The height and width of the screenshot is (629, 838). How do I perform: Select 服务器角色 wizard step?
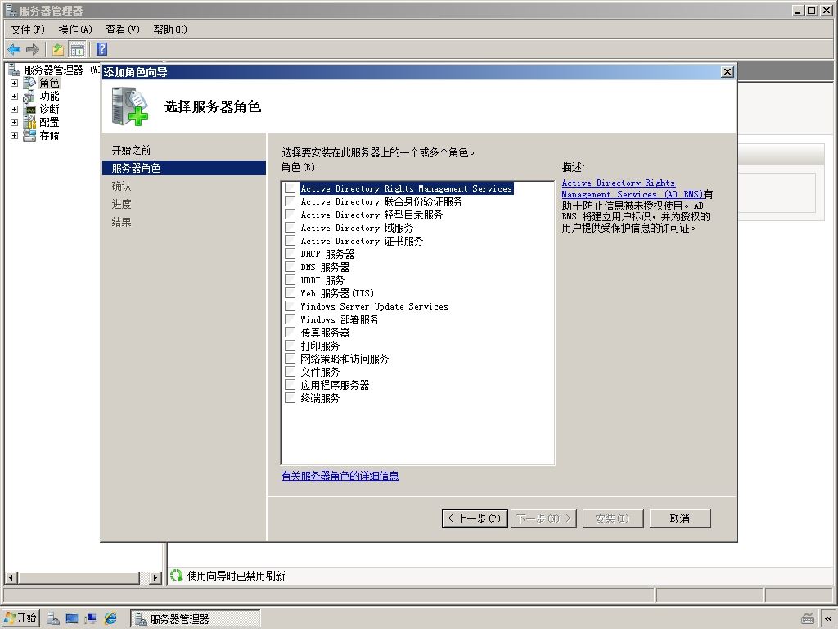(x=184, y=168)
